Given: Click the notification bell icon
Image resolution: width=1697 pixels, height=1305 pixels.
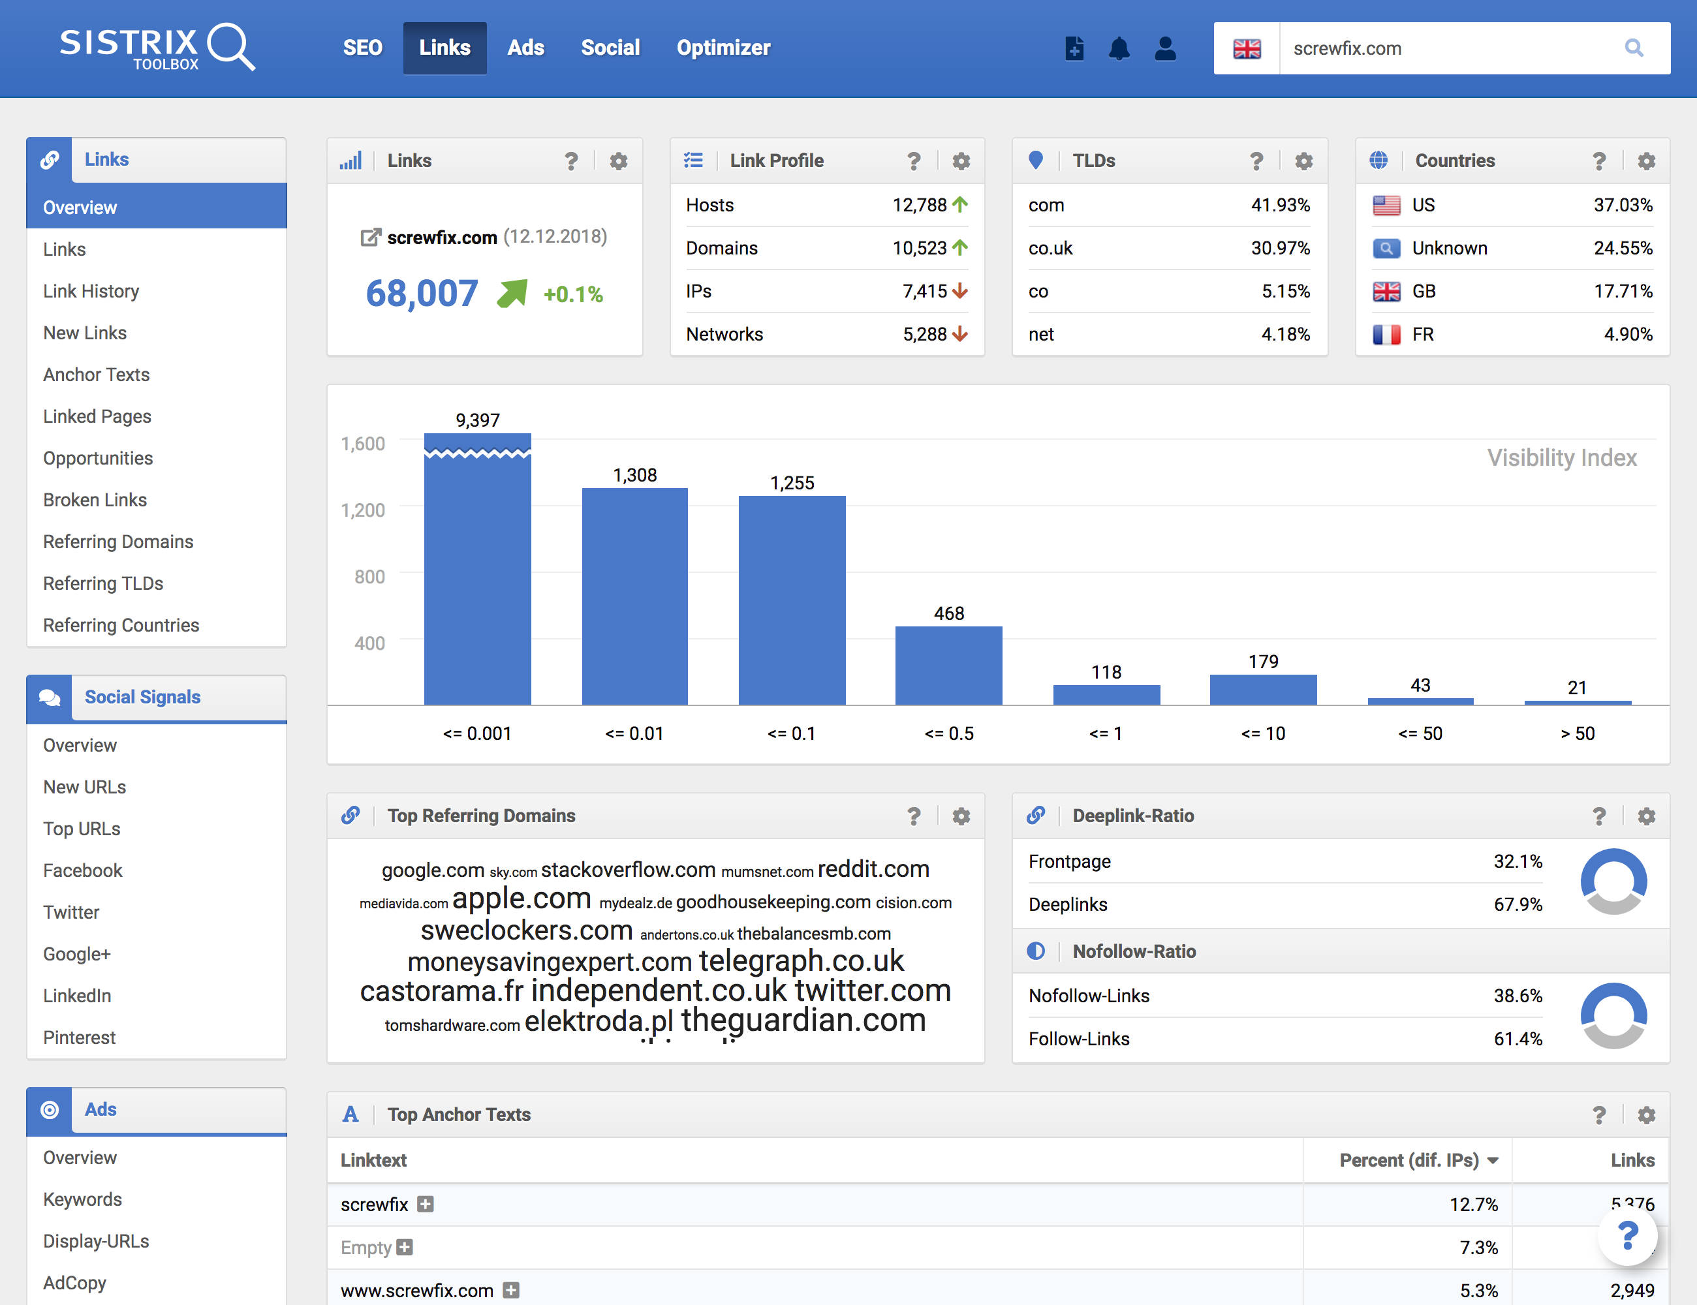Looking at the screenshot, I should (1119, 48).
